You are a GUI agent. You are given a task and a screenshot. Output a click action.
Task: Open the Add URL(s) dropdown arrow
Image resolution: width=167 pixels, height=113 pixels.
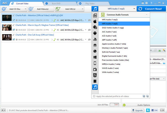[82, 9]
